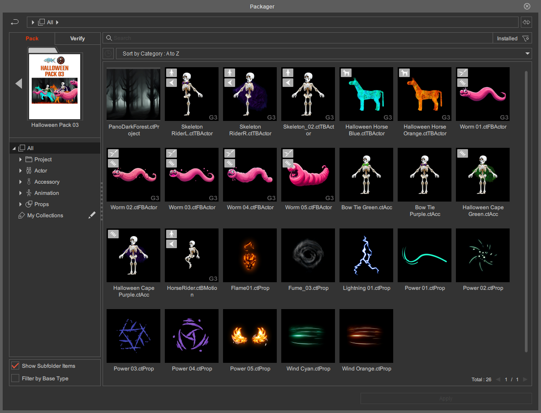Select the Animation category label

click(x=47, y=193)
